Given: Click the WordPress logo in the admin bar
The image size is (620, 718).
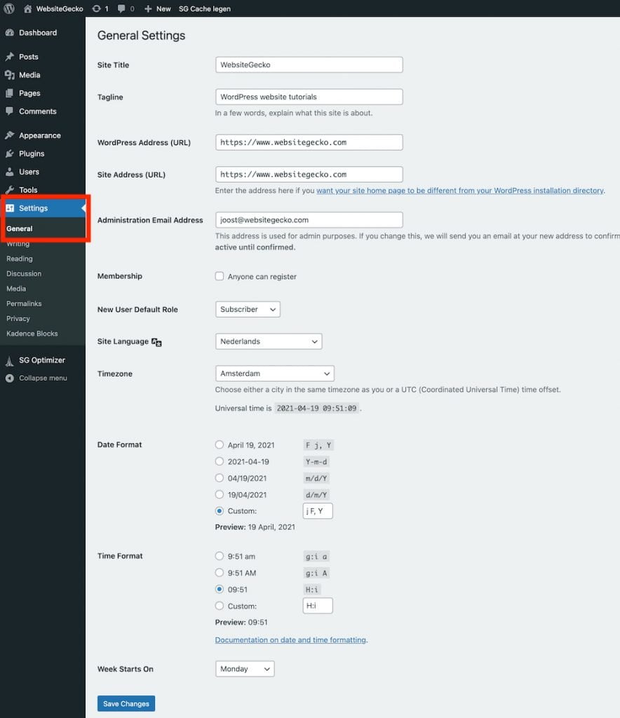Looking at the screenshot, I should click(8, 8).
